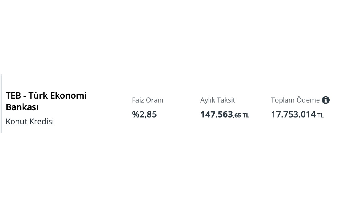Image resolution: width=354 pixels, height=199 pixels.
Task: Select the %2,85 interest rate value
Action: 144,114
